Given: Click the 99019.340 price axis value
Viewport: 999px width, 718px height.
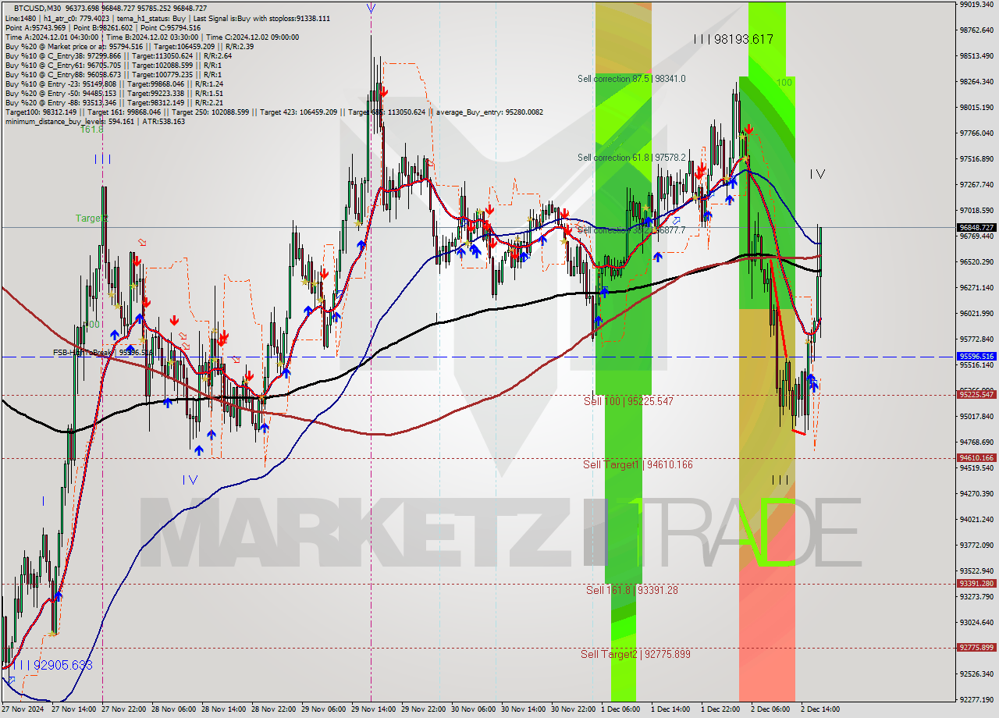Looking at the screenshot, I should pyautogui.click(x=976, y=4).
